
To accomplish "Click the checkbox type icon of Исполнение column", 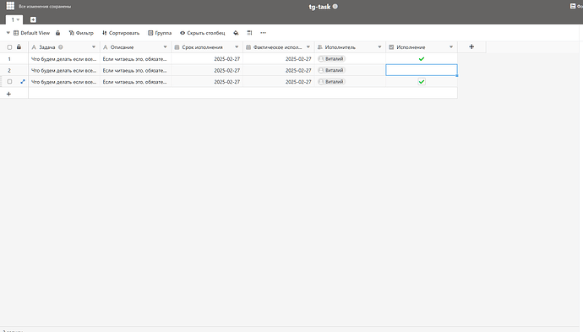I will 391,47.
